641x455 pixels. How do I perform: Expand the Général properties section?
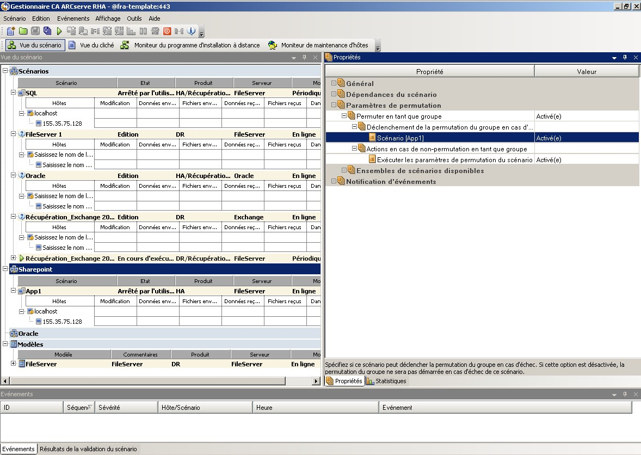(x=334, y=83)
